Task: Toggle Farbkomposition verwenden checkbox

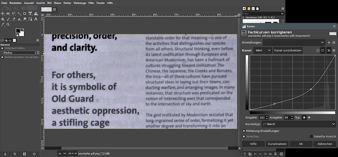Action: tap(2, 57)
